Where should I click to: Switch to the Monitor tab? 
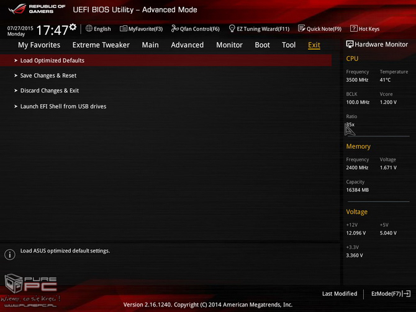pyautogui.click(x=229, y=45)
